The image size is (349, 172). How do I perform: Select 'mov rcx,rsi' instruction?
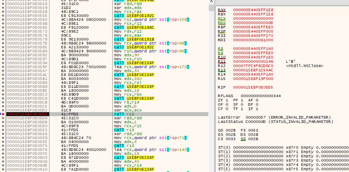coord(126,82)
